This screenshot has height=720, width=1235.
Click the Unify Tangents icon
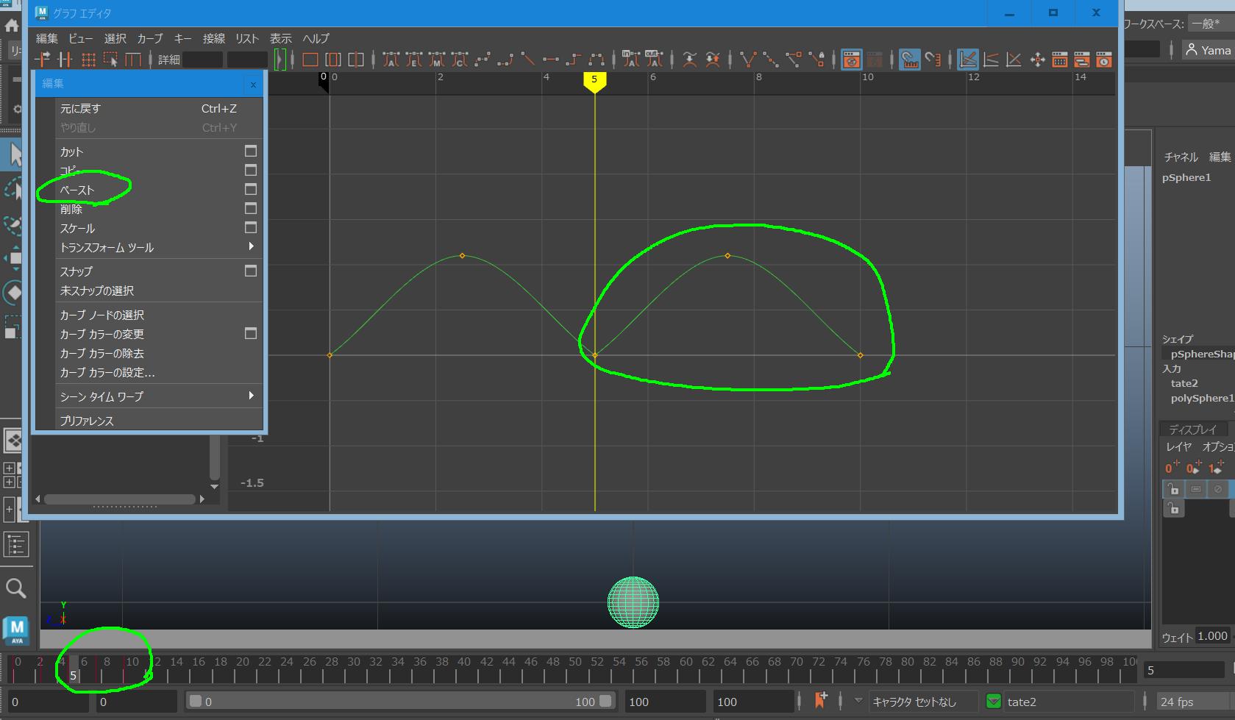pyautogui.click(x=770, y=60)
